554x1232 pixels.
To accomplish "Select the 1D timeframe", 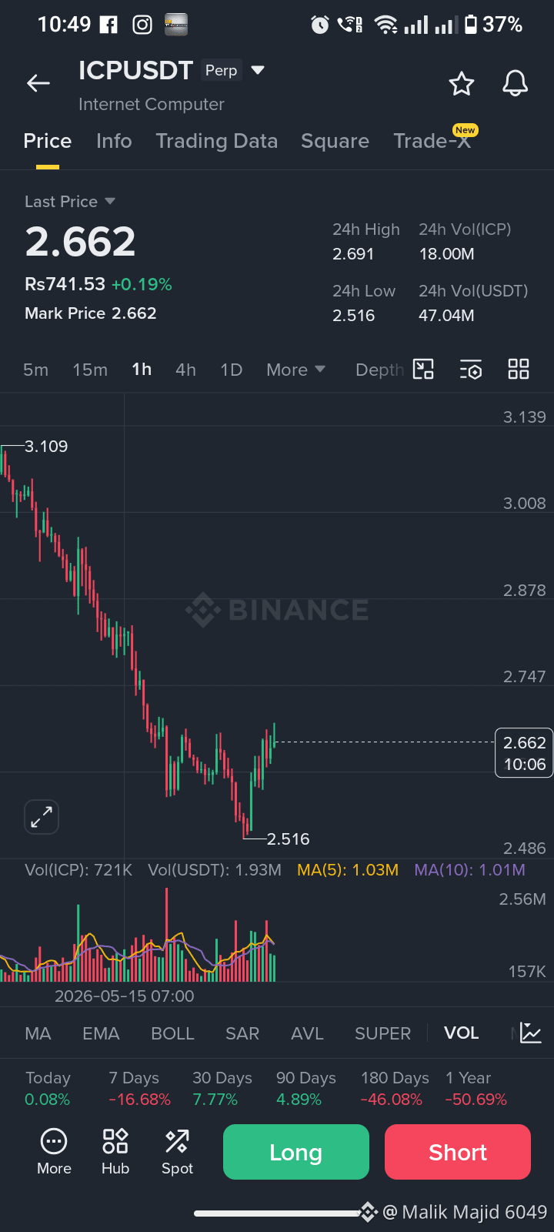I will click(x=232, y=370).
